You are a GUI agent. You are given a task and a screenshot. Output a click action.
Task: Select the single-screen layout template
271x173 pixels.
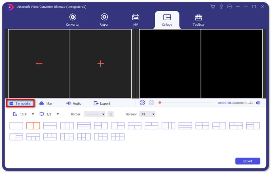point(16,126)
